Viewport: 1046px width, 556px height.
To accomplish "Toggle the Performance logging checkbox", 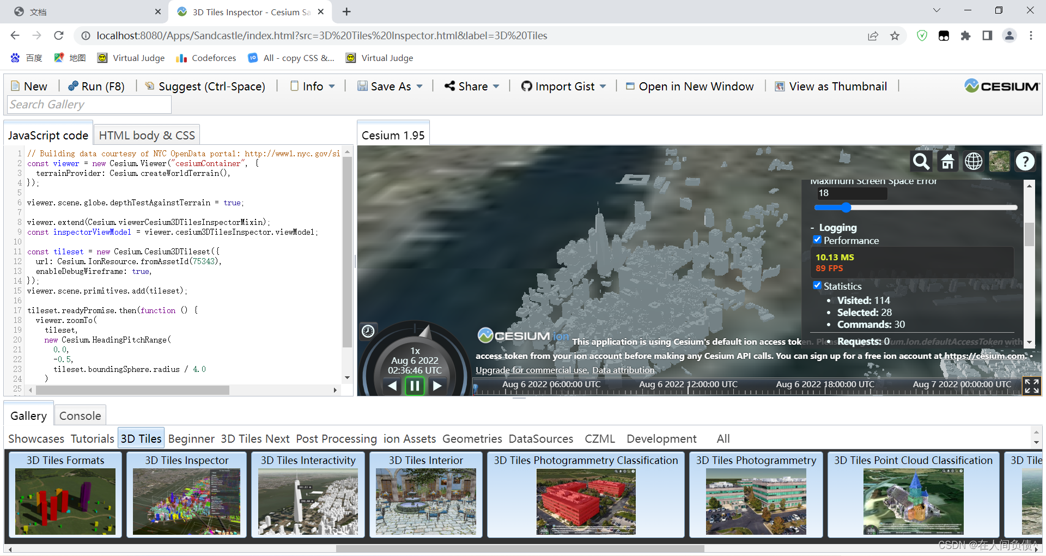I will coord(817,240).
